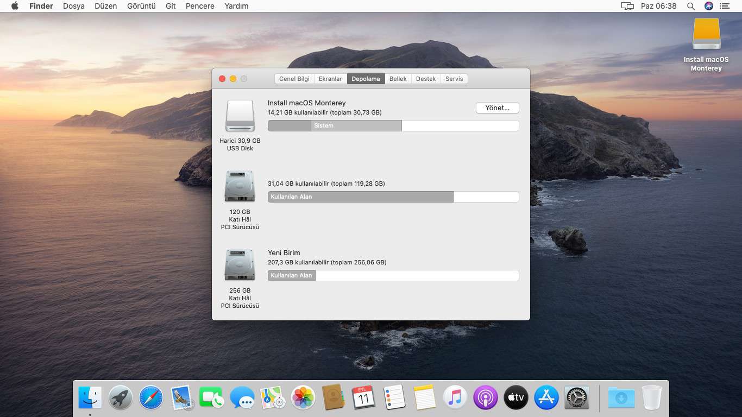Open Finder from the Dock
This screenshot has height=417, width=742.
[90, 397]
